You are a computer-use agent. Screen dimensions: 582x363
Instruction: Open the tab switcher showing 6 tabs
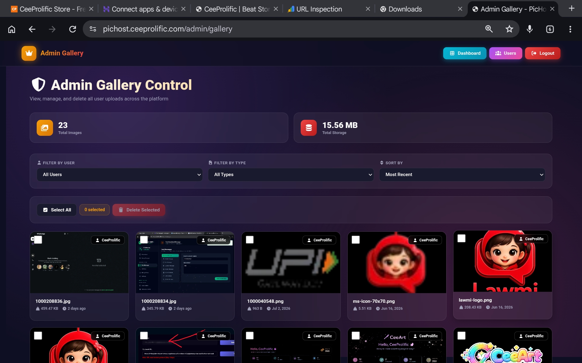[x=550, y=29]
